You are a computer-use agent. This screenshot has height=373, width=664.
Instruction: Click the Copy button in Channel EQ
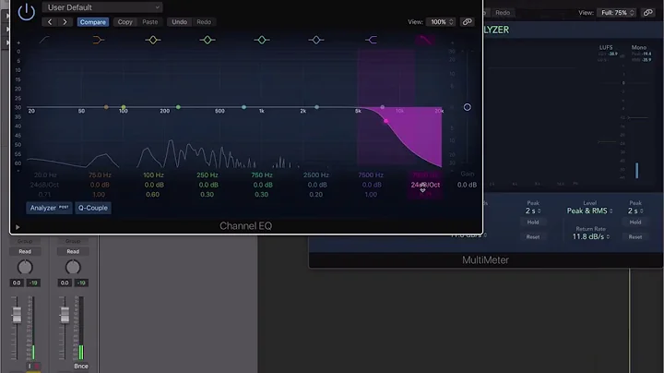[125, 22]
